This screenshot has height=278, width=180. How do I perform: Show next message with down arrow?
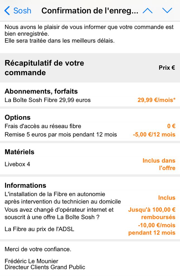point(167,11)
